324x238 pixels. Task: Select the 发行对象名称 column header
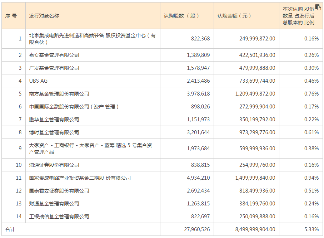pyautogui.click(x=93, y=16)
